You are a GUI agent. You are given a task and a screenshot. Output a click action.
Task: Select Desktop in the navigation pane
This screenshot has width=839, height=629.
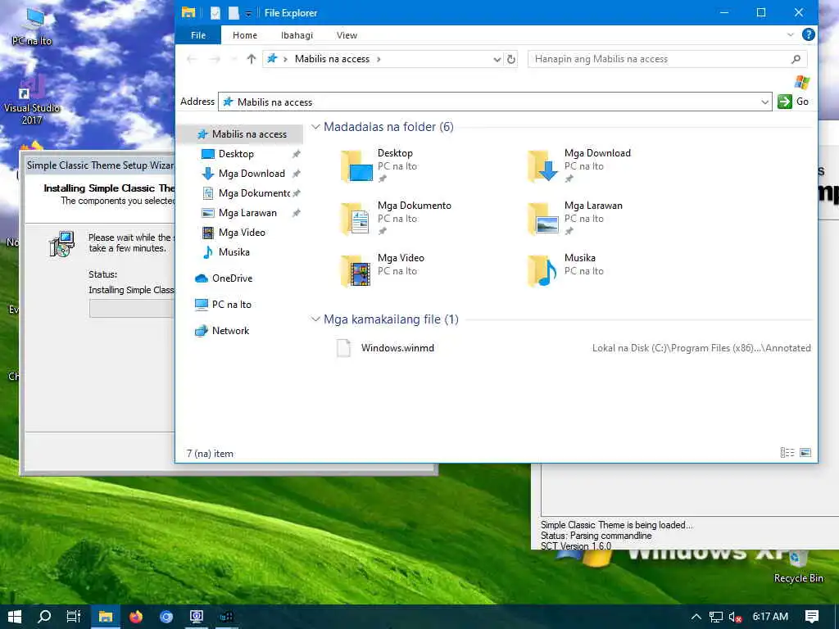click(236, 154)
